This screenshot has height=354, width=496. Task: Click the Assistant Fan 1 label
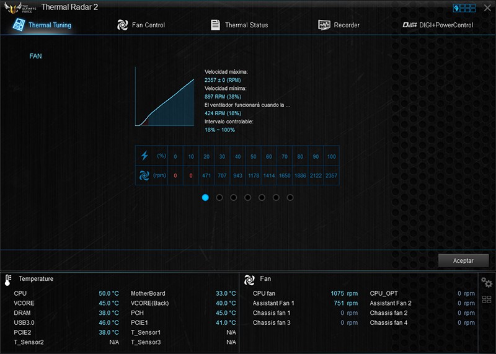coord(273,303)
